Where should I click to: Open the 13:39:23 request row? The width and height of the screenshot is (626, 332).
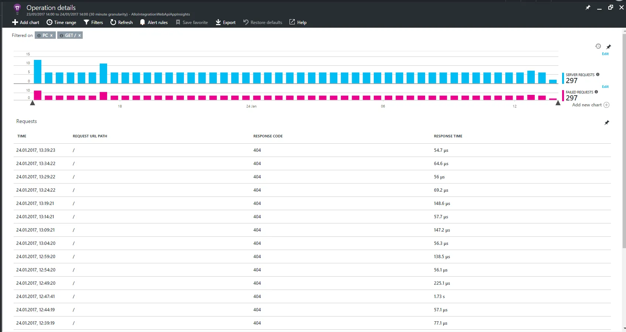point(312,150)
